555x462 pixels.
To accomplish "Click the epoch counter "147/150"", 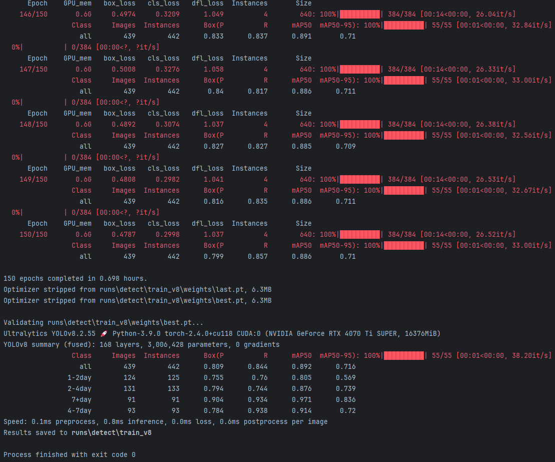I will pyautogui.click(x=33, y=70).
